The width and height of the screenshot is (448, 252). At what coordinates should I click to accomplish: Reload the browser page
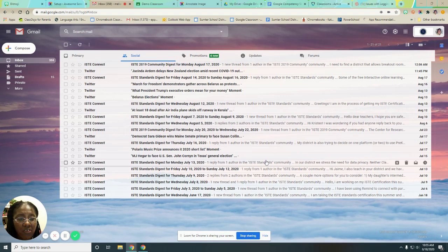[20, 12]
